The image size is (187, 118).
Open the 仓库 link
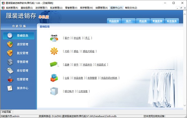pos(67,78)
